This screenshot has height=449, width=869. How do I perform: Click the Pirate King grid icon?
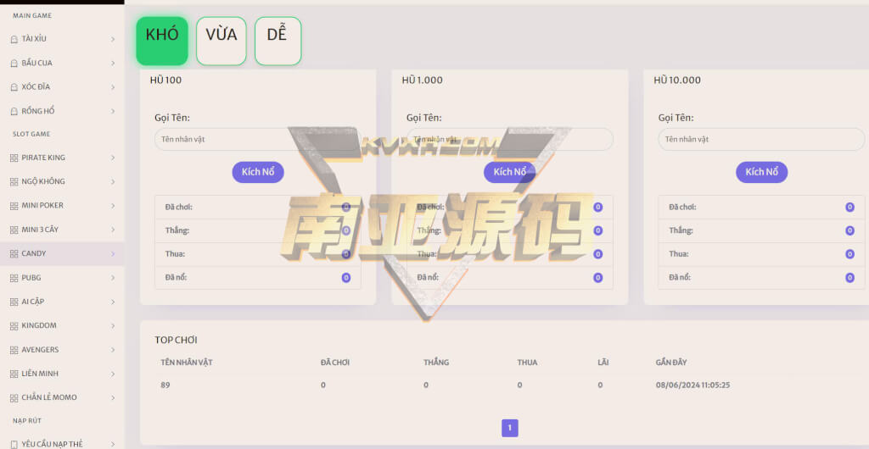tap(14, 158)
